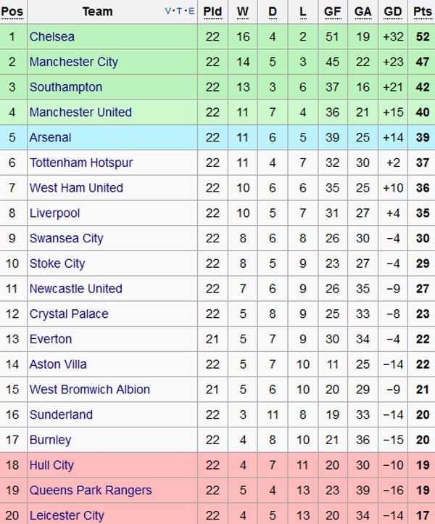435x524 pixels.
Task: Click Aston Villa in the table
Action: 58,364
